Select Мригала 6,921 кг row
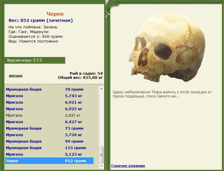Screen dimensions: 224x171 click(x=49, y=102)
